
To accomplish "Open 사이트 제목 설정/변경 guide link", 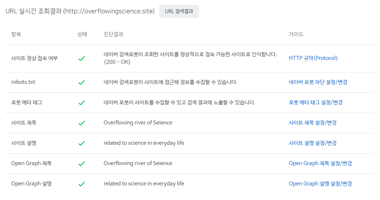I will point(313,123).
